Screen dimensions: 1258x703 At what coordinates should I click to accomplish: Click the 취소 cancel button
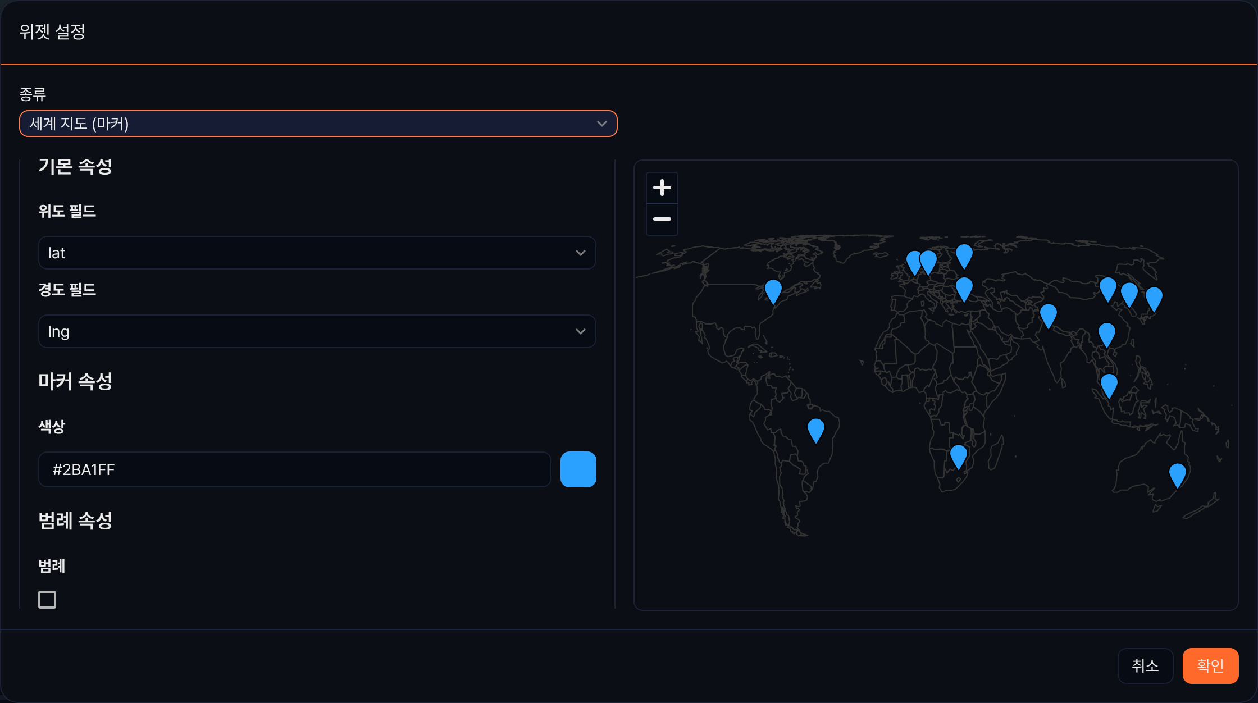click(x=1145, y=666)
